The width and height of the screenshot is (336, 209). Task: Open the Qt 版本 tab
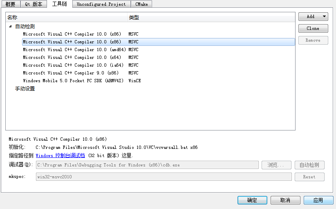(34, 4)
